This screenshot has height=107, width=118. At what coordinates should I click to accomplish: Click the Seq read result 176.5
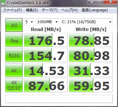click(46, 40)
